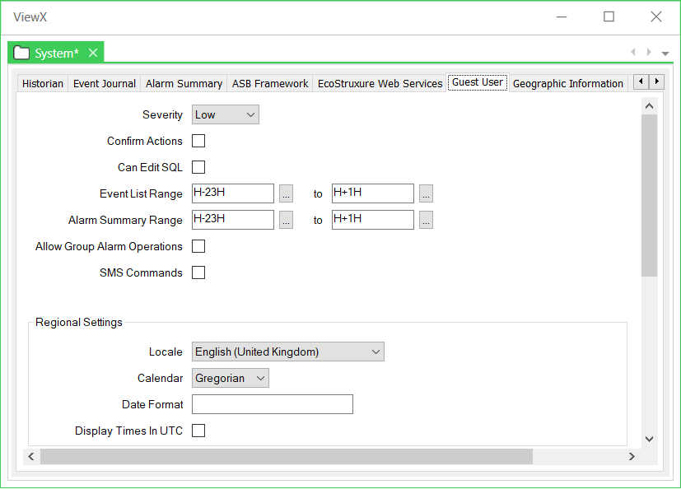The width and height of the screenshot is (681, 489).
Task: Toggle Allow Group Alarm Operations checkbox
Action: (x=198, y=247)
